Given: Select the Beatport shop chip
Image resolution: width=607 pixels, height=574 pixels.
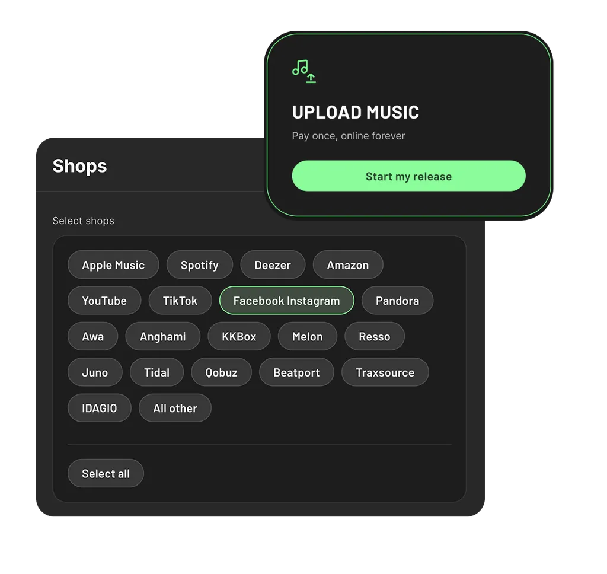Looking at the screenshot, I should (296, 372).
